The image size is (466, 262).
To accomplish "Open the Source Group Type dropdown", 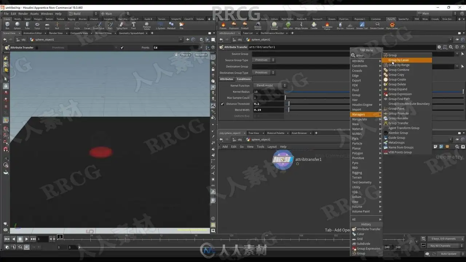I will click(x=264, y=60).
